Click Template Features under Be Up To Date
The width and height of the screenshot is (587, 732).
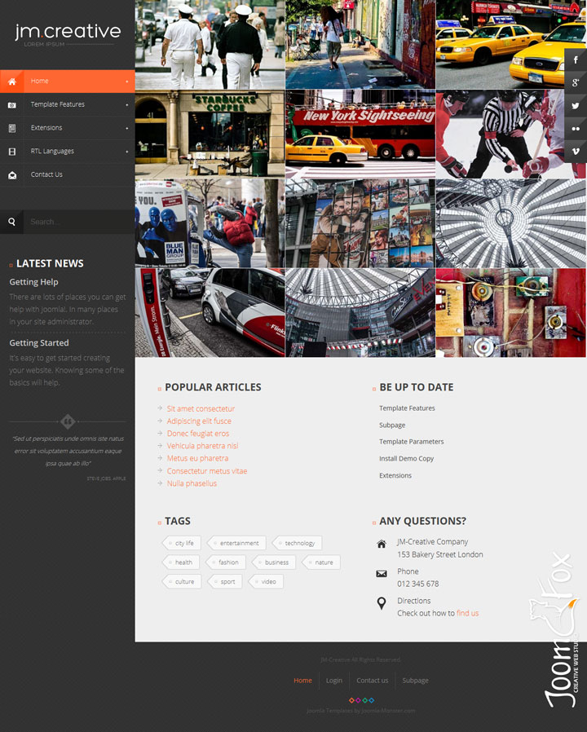tap(407, 408)
